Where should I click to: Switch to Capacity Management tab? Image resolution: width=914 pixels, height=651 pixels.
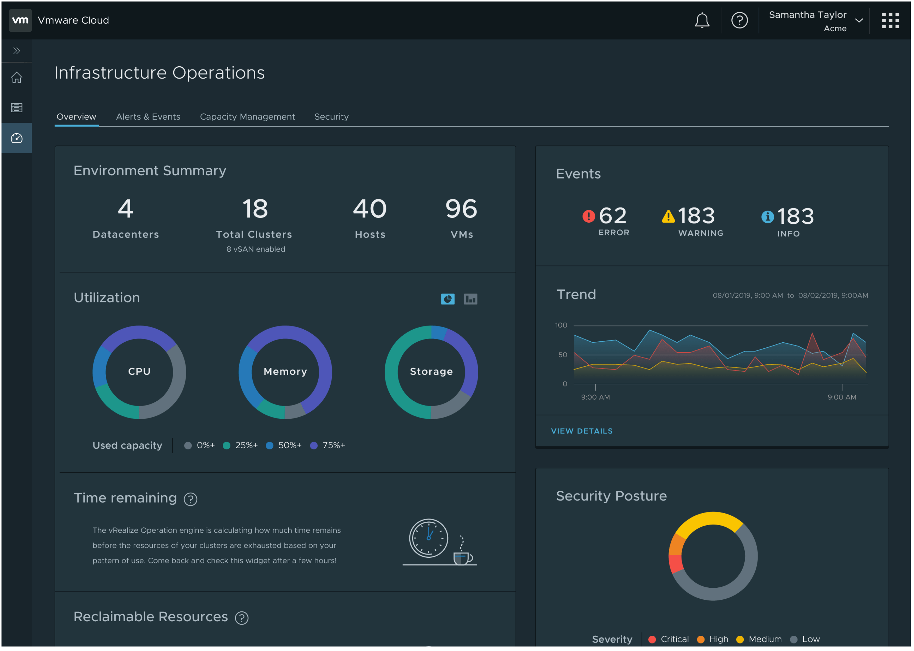tap(247, 117)
